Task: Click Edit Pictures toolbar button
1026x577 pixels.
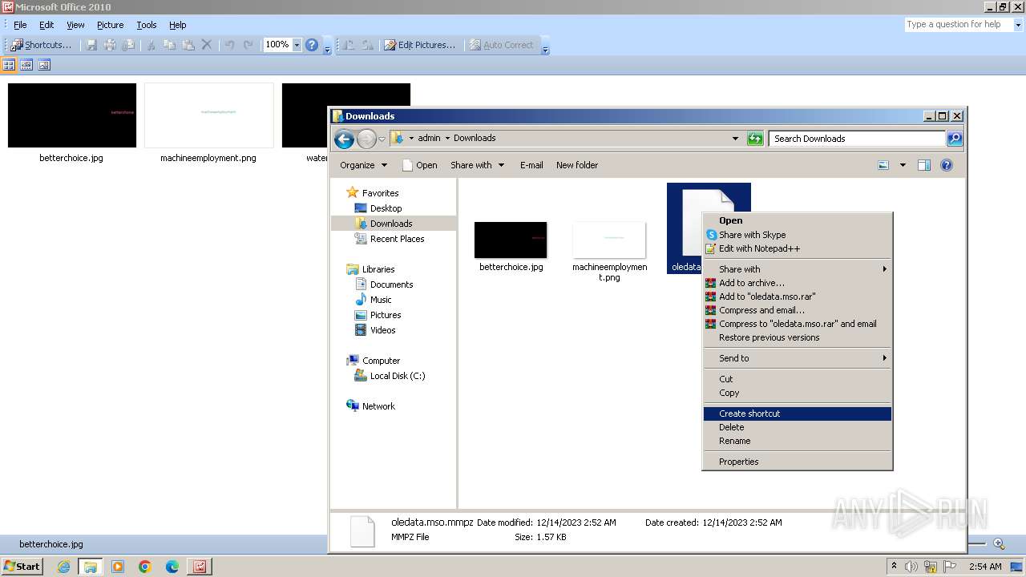Action: (x=419, y=45)
